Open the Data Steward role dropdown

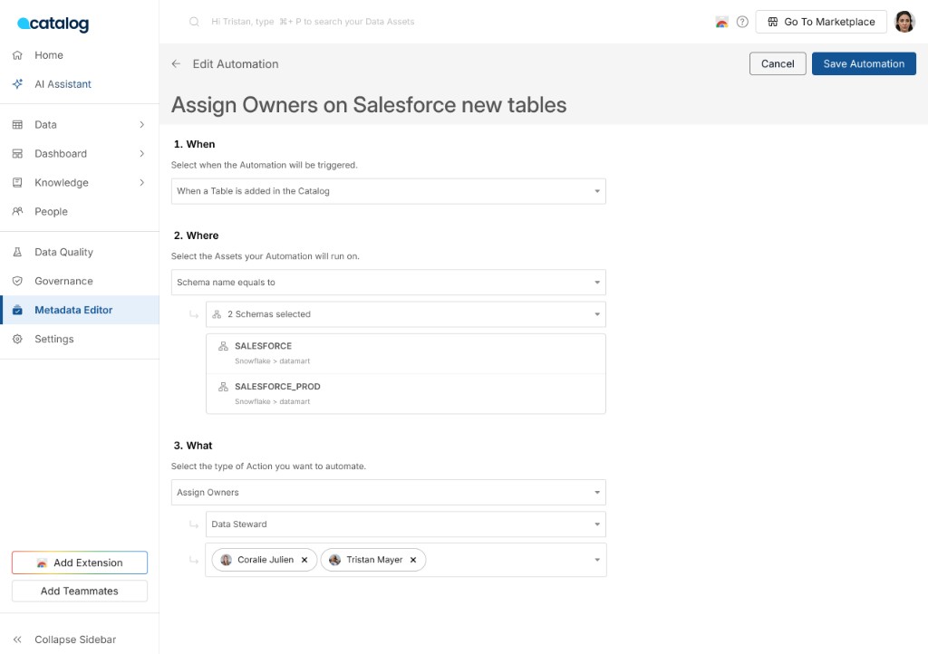[405, 524]
